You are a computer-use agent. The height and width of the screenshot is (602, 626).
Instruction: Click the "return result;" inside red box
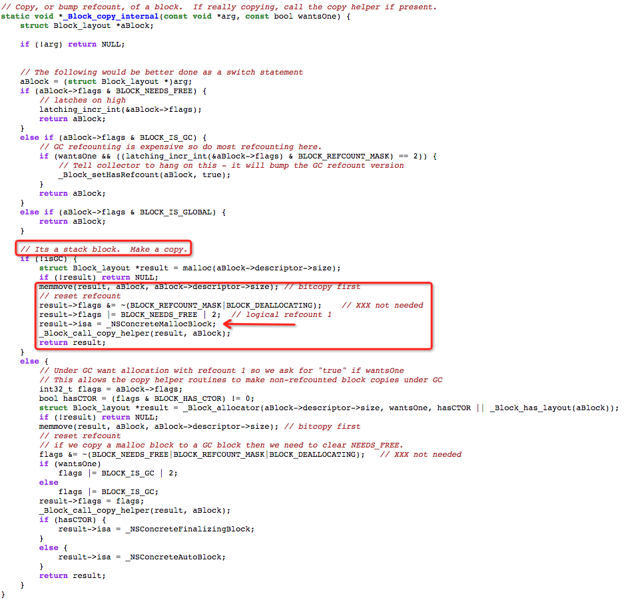coord(73,342)
